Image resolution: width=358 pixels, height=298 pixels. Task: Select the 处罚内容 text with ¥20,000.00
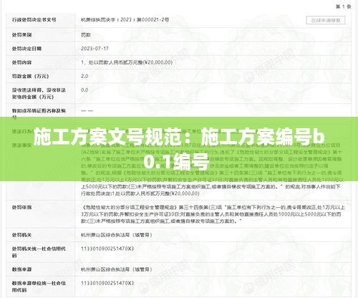pyautogui.click(x=127, y=62)
